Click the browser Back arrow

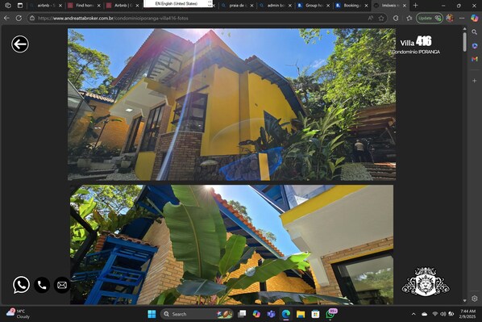coord(6,19)
